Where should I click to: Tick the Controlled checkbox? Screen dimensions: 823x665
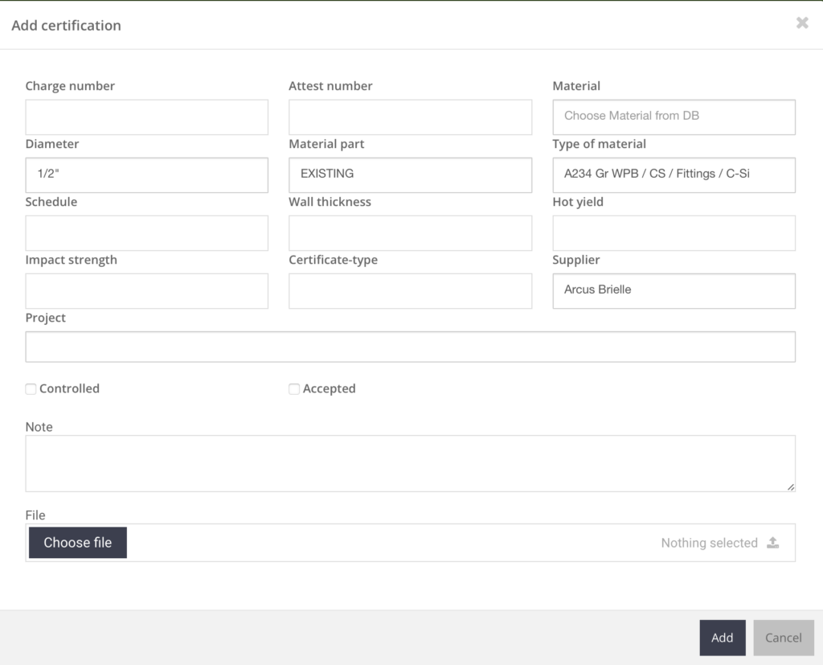click(x=31, y=389)
